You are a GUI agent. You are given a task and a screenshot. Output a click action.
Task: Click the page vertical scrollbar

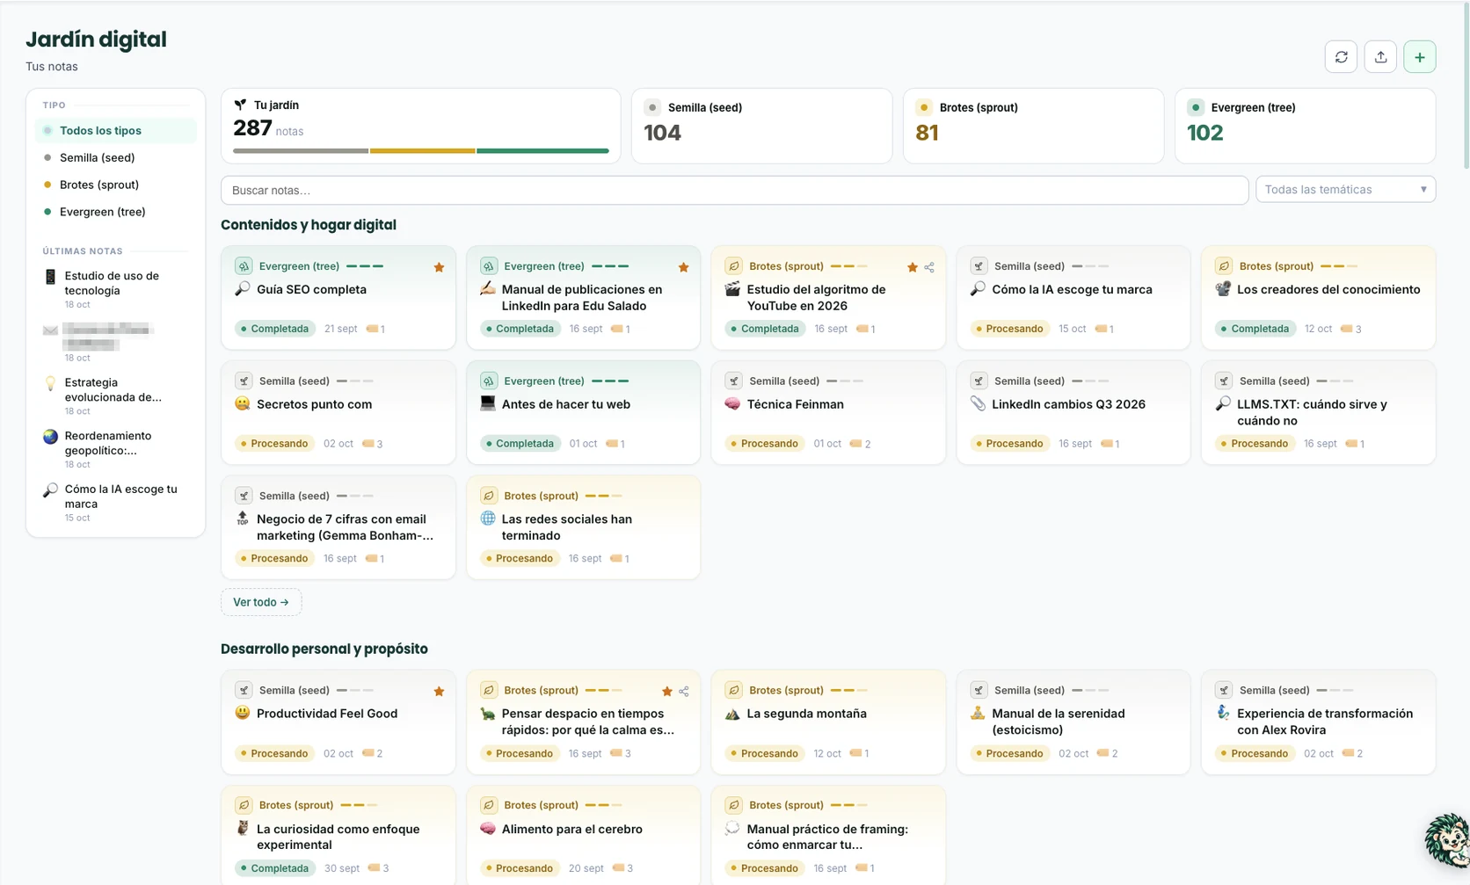1466,88
